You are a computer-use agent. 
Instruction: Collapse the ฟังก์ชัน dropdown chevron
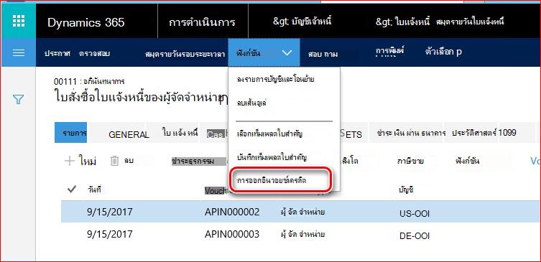(x=287, y=52)
